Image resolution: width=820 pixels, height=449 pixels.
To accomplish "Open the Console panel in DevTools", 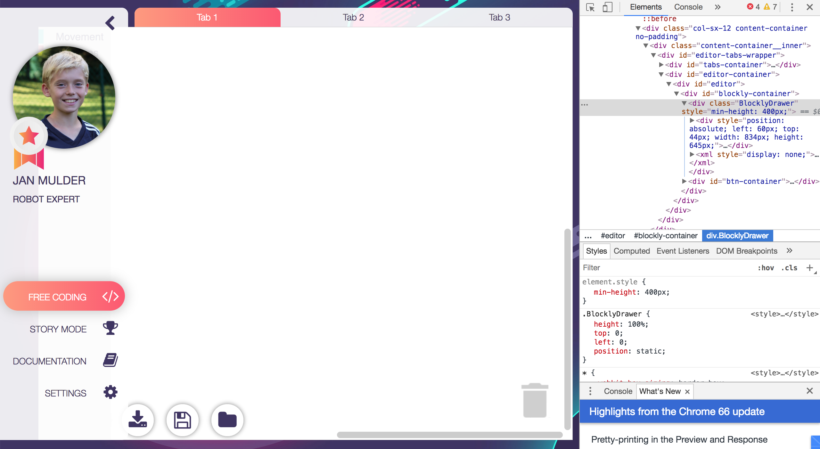I will pyautogui.click(x=688, y=7).
